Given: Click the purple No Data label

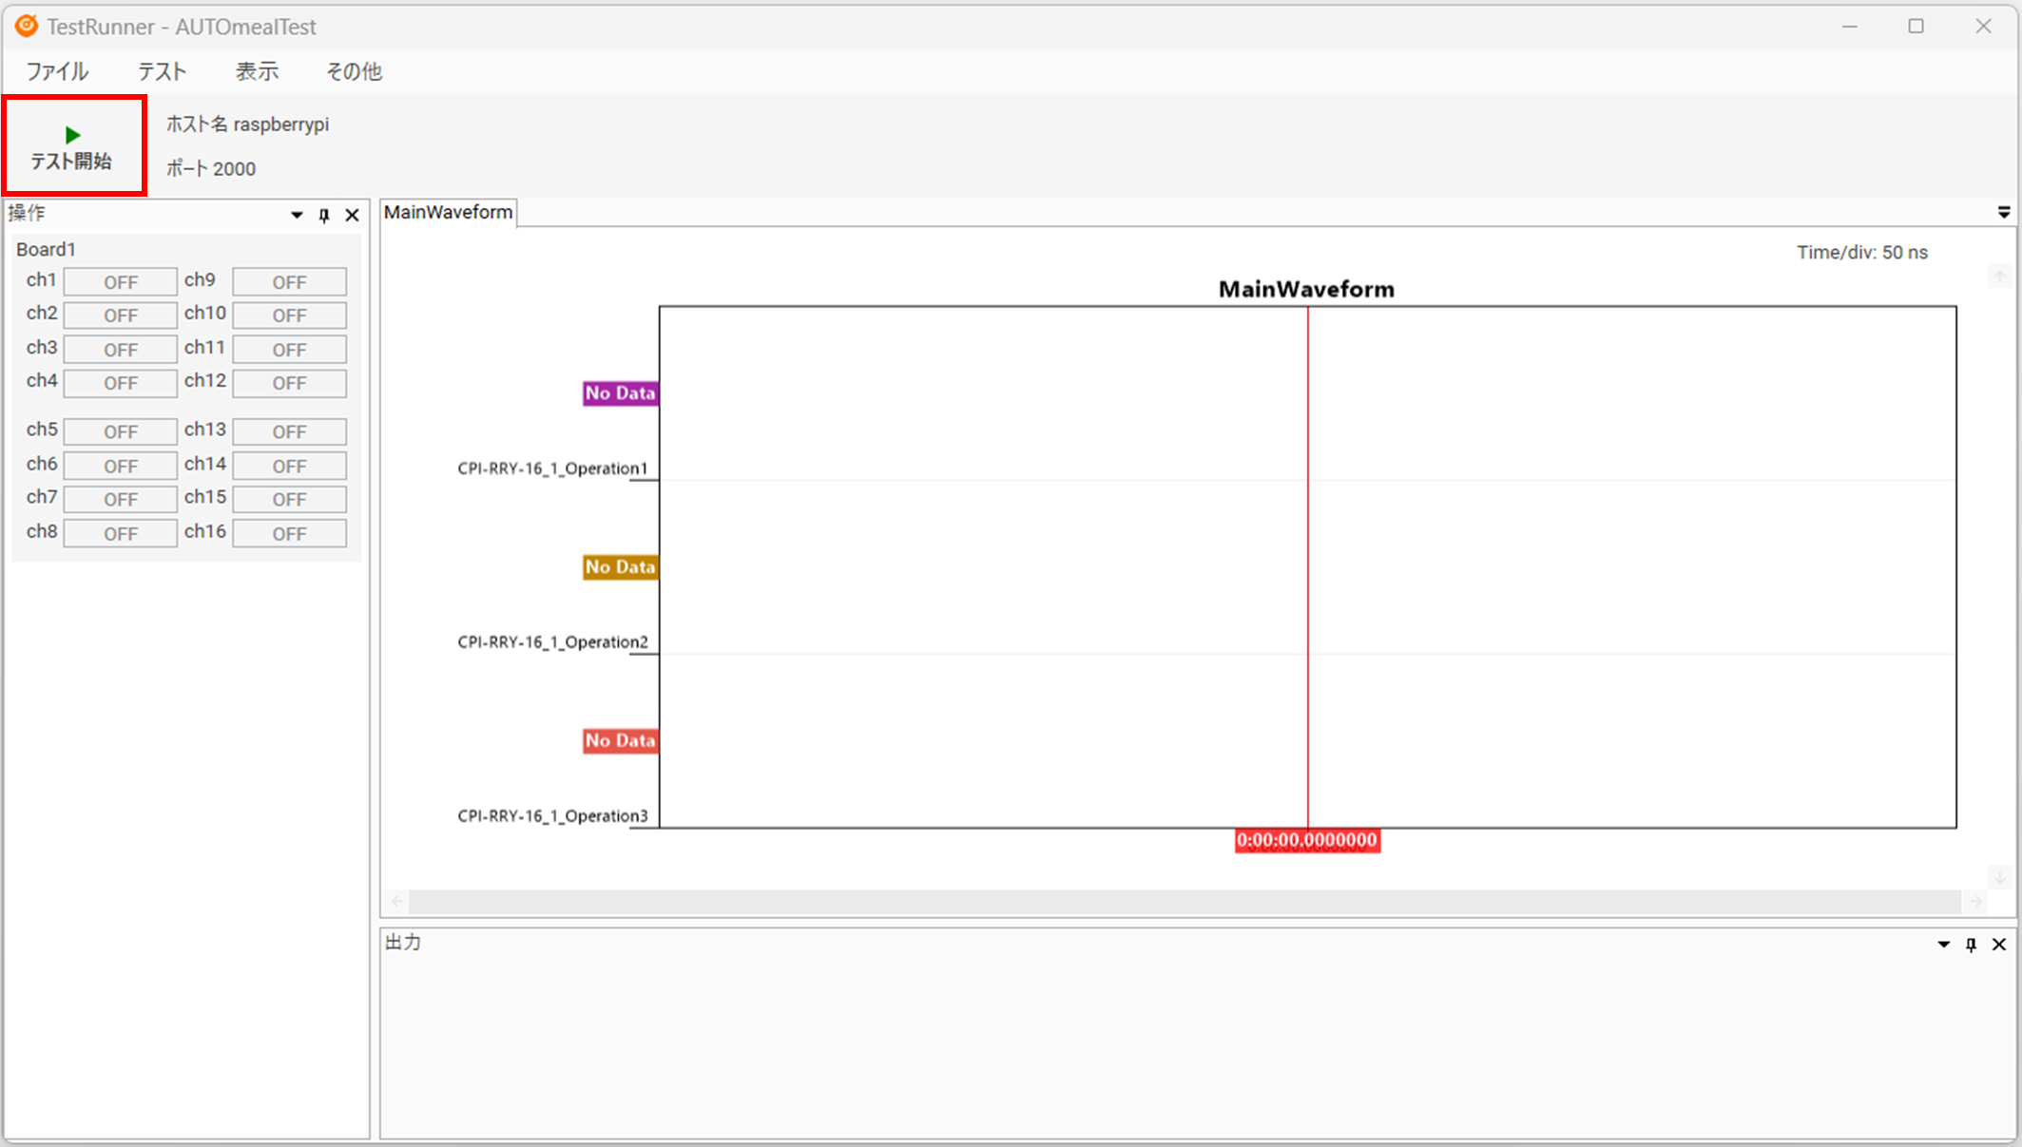Looking at the screenshot, I should [x=620, y=393].
